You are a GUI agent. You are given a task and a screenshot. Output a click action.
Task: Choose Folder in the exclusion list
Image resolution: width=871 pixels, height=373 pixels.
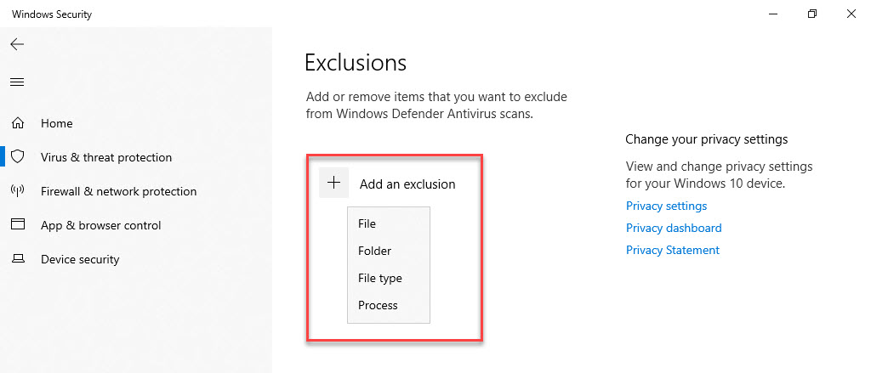[374, 251]
